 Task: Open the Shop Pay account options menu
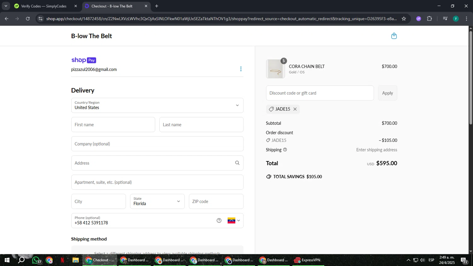[241, 69]
